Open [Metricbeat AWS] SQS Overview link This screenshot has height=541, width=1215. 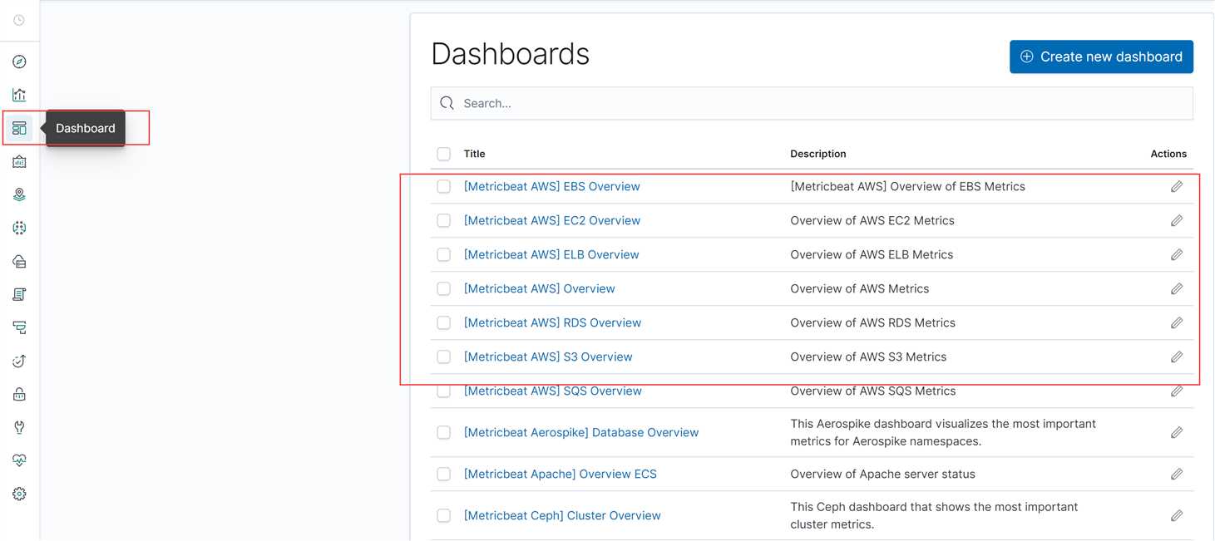(x=552, y=391)
